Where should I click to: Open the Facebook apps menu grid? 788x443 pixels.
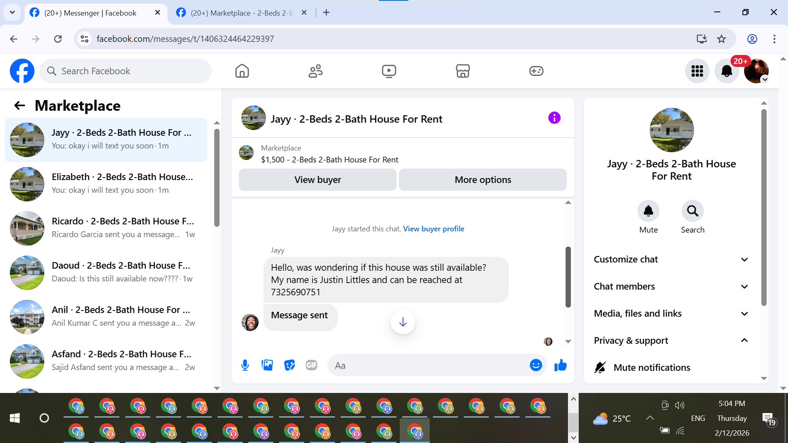697,71
